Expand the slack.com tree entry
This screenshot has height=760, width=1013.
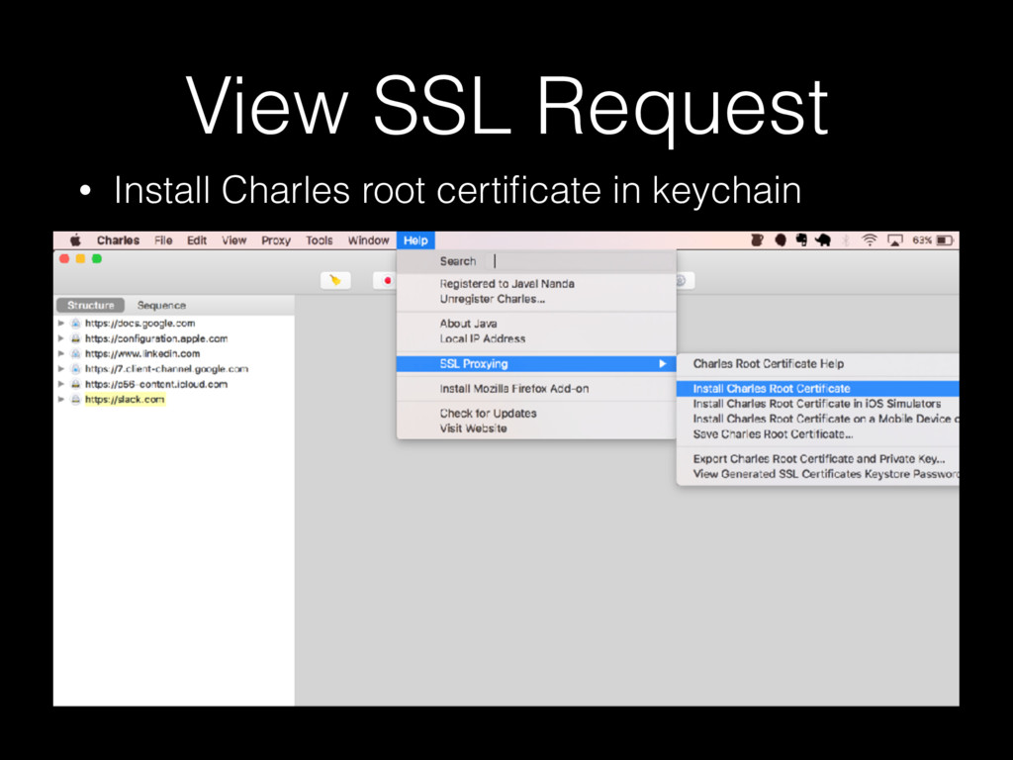(x=61, y=400)
